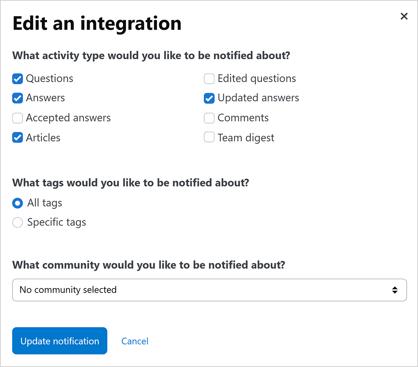
Task: Click the Accepted answers label text
Action: point(68,118)
